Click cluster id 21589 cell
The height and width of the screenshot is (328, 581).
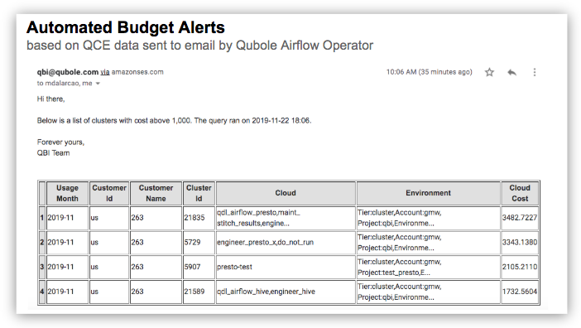199,292
